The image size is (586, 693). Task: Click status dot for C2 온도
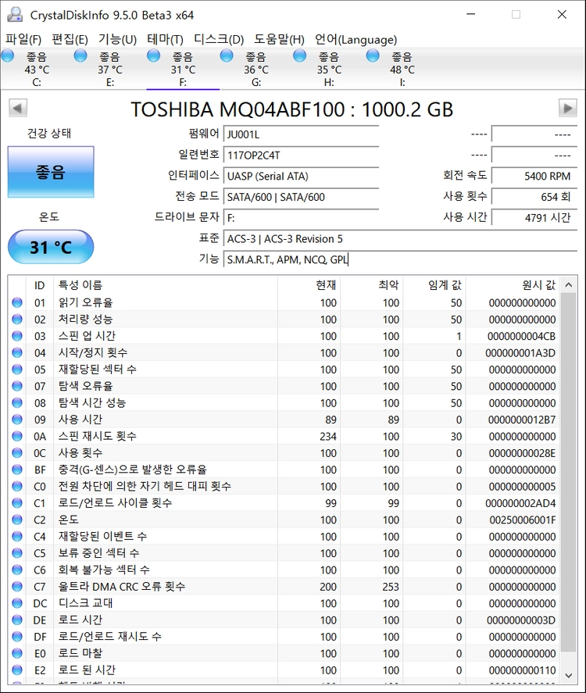click(16, 520)
